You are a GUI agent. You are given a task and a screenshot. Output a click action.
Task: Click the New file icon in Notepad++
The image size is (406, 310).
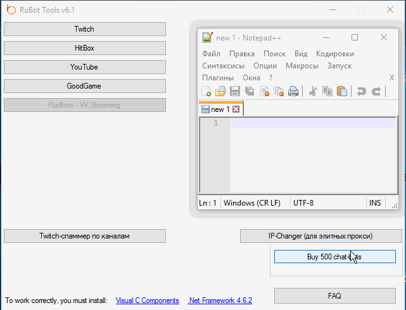point(206,91)
